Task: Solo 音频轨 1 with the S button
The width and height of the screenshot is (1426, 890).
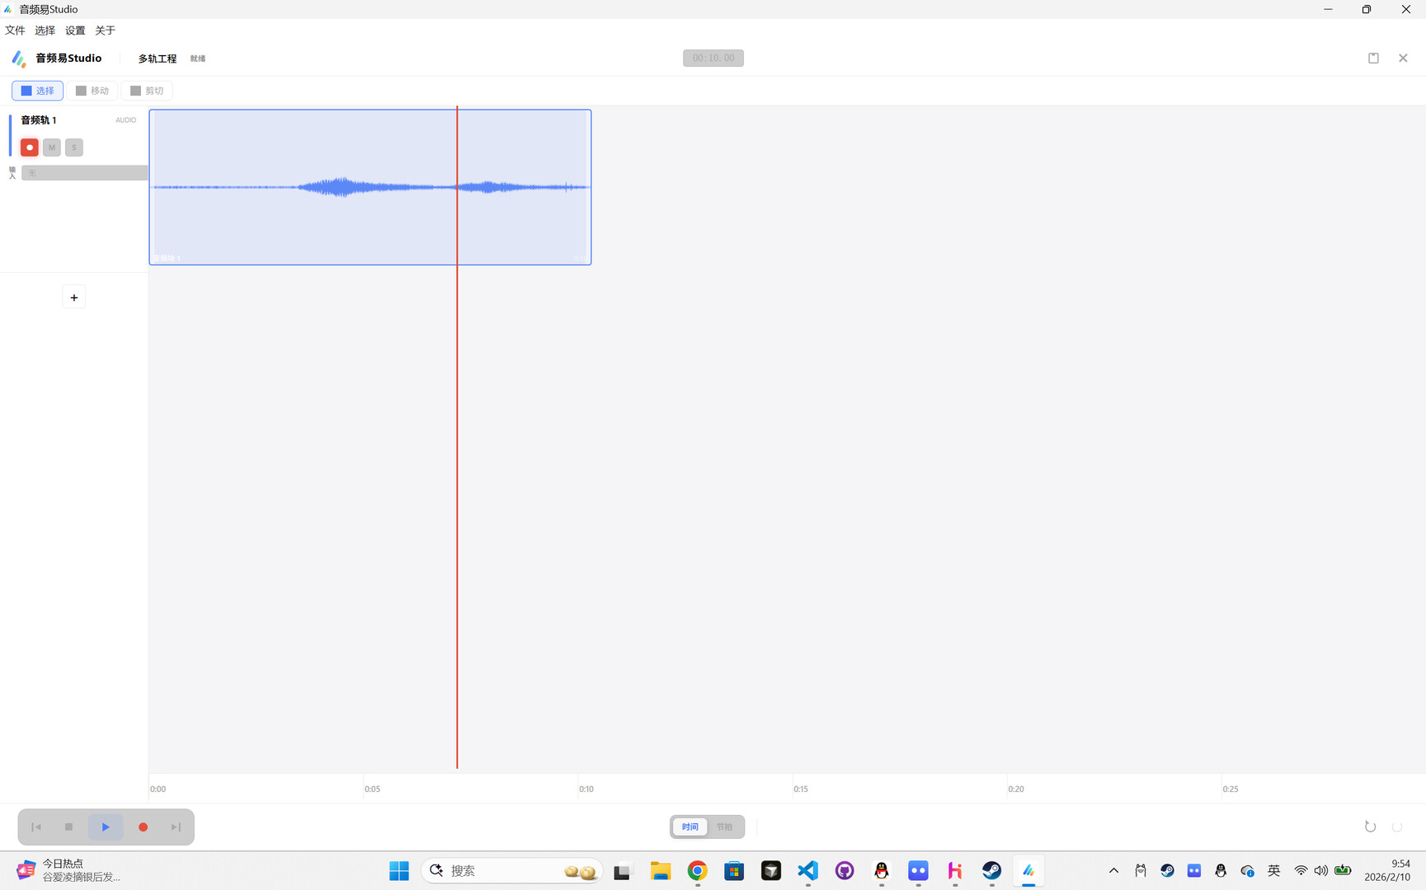Action: click(73, 147)
